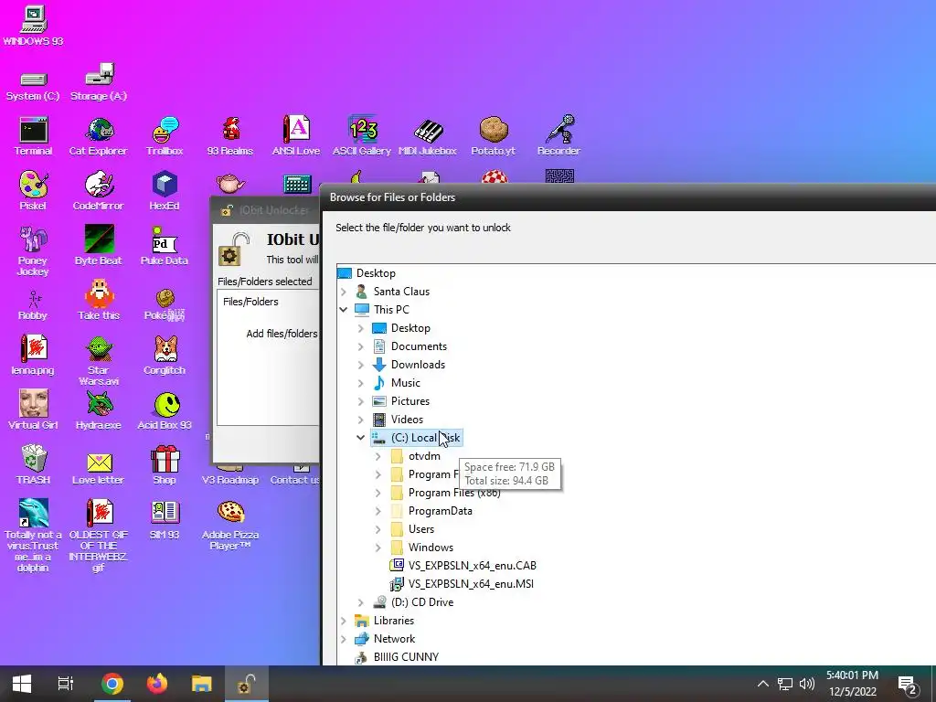Viewport: 936px width, 702px height.
Task: Open the Poney Jockey icon
Action: (33, 250)
